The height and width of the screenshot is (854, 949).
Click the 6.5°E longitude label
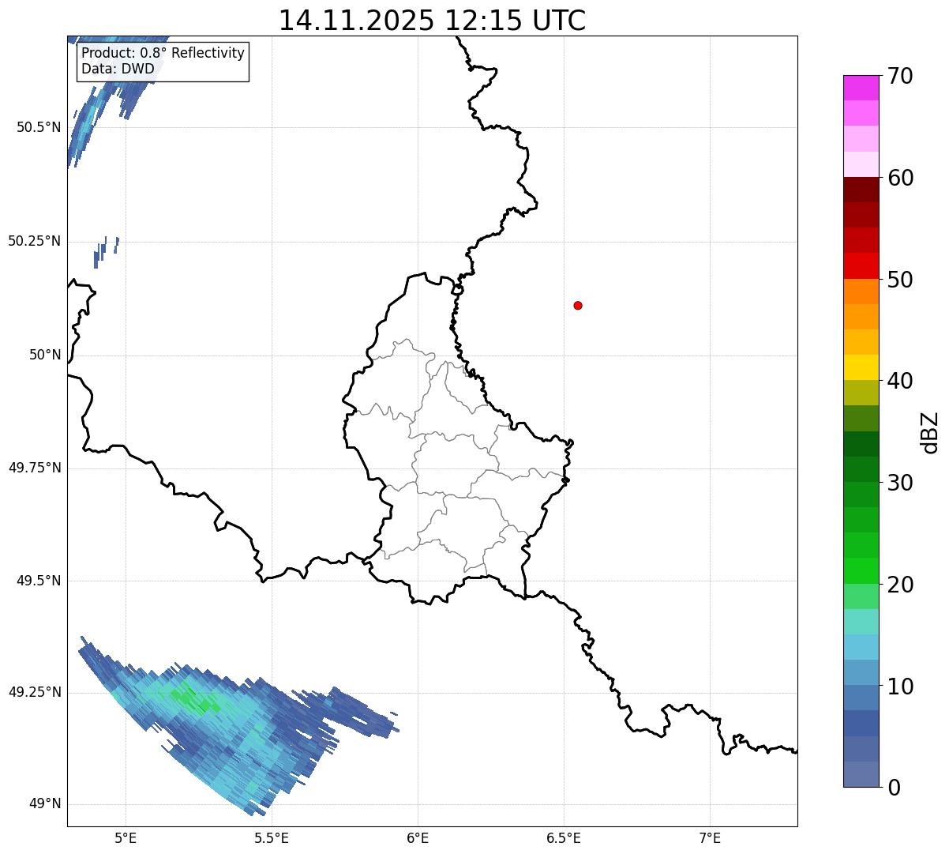pos(564,837)
